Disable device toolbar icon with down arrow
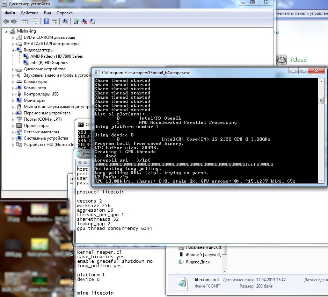 point(92,21)
